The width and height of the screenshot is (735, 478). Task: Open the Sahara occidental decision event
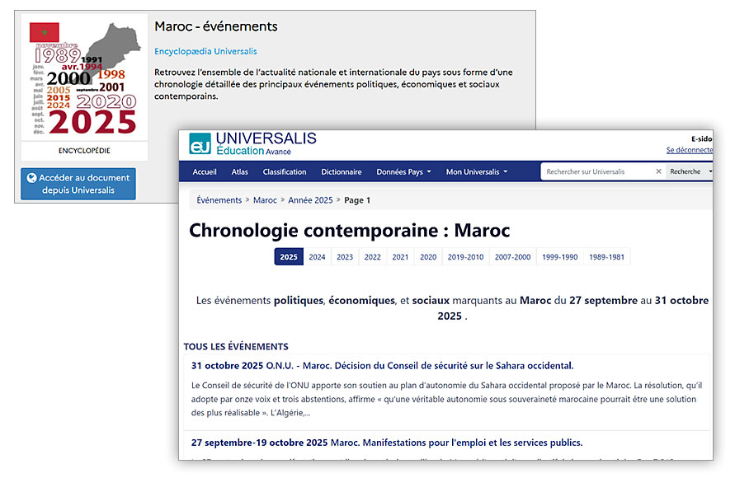coord(382,366)
